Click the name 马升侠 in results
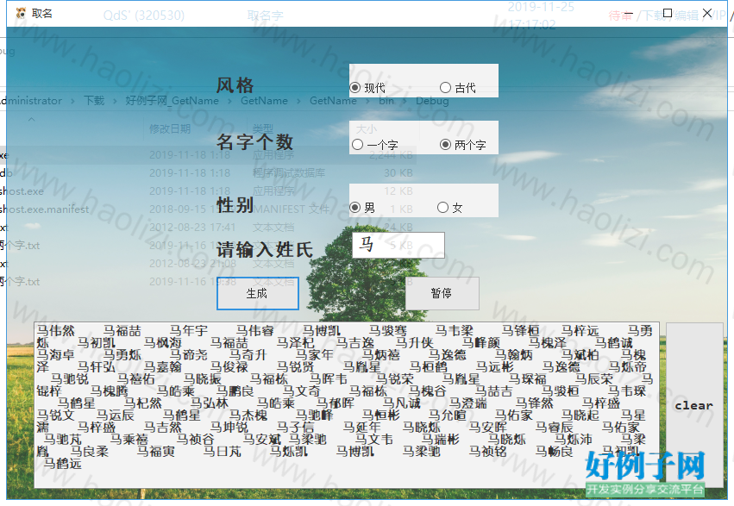Image resolution: width=734 pixels, height=506 pixels. pyautogui.click(x=415, y=343)
